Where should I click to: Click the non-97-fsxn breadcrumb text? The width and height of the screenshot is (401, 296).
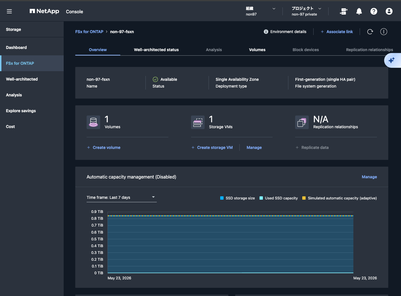(x=122, y=32)
